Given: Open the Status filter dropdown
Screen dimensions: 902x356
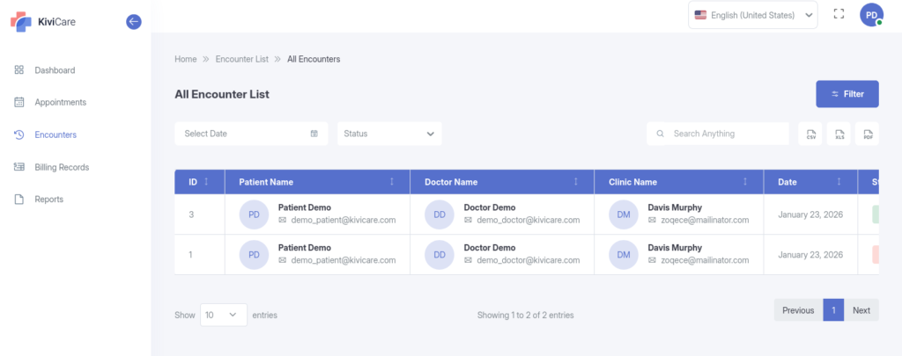Looking at the screenshot, I should click(389, 134).
